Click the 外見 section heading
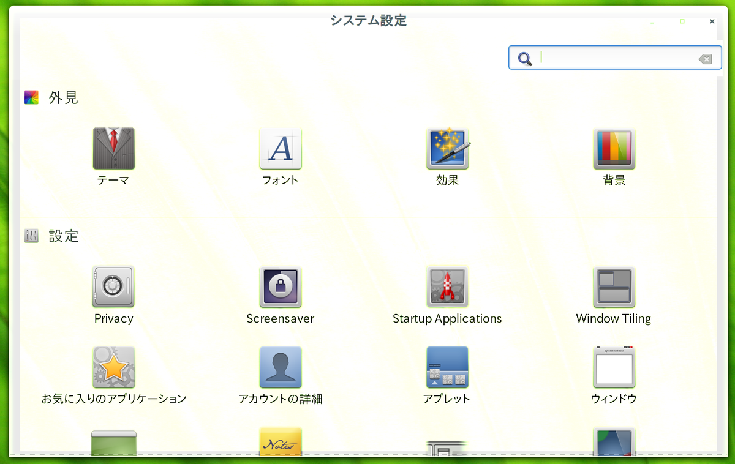This screenshot has height=464, width=735. point(64,97)
